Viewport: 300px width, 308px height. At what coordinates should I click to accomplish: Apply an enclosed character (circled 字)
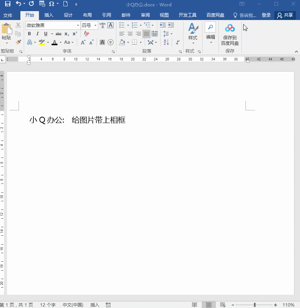tap(111, 42)
